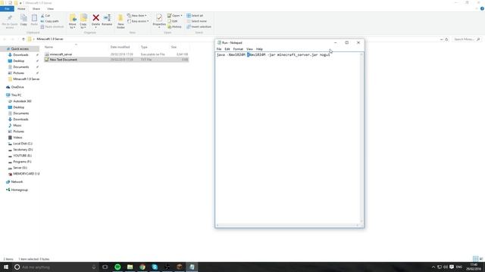Click Select all in ribbon
This screenshot has width=485, height=272.
(x=195, y=15)
